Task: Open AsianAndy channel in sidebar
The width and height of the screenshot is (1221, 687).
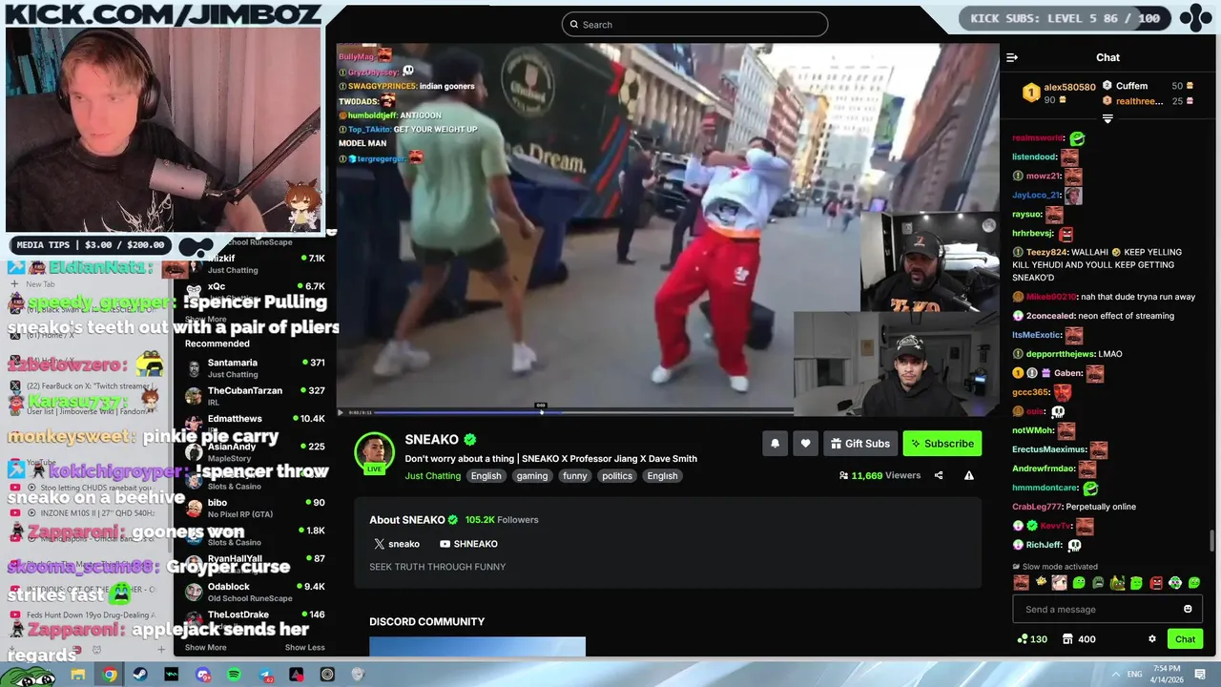Action: coord(256,451)
